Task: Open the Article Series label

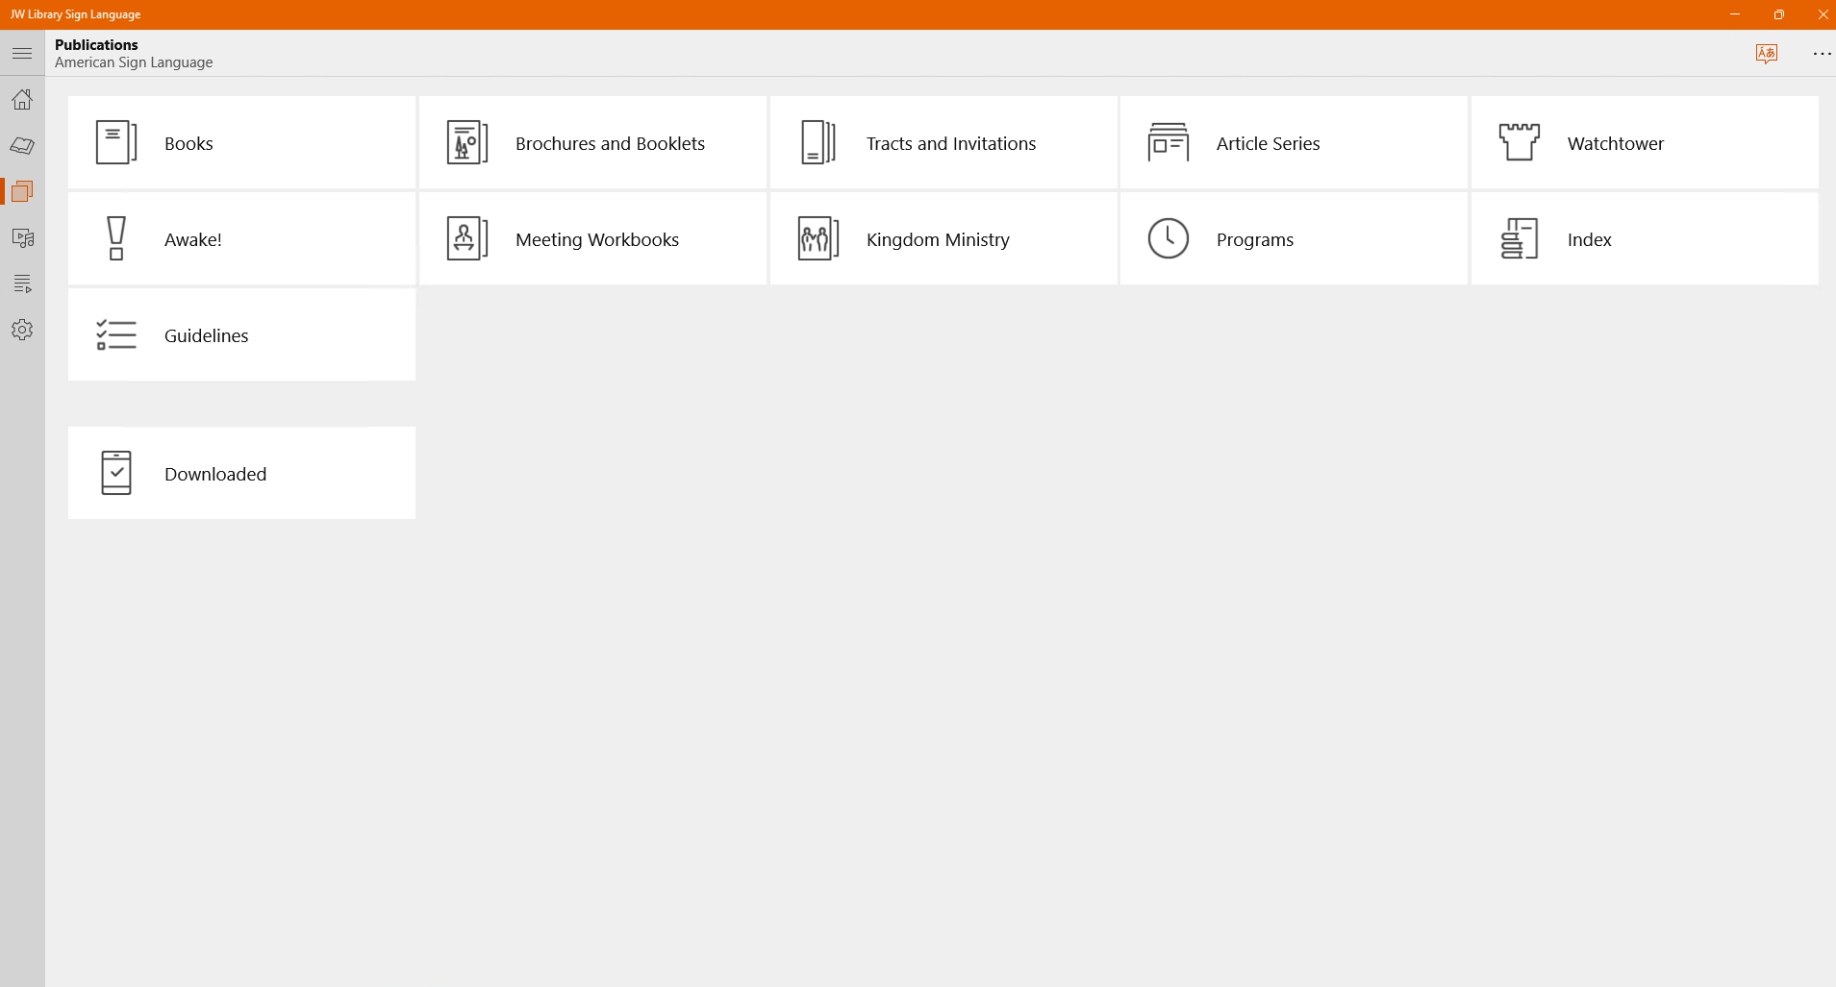Action: pos(1268,143)
